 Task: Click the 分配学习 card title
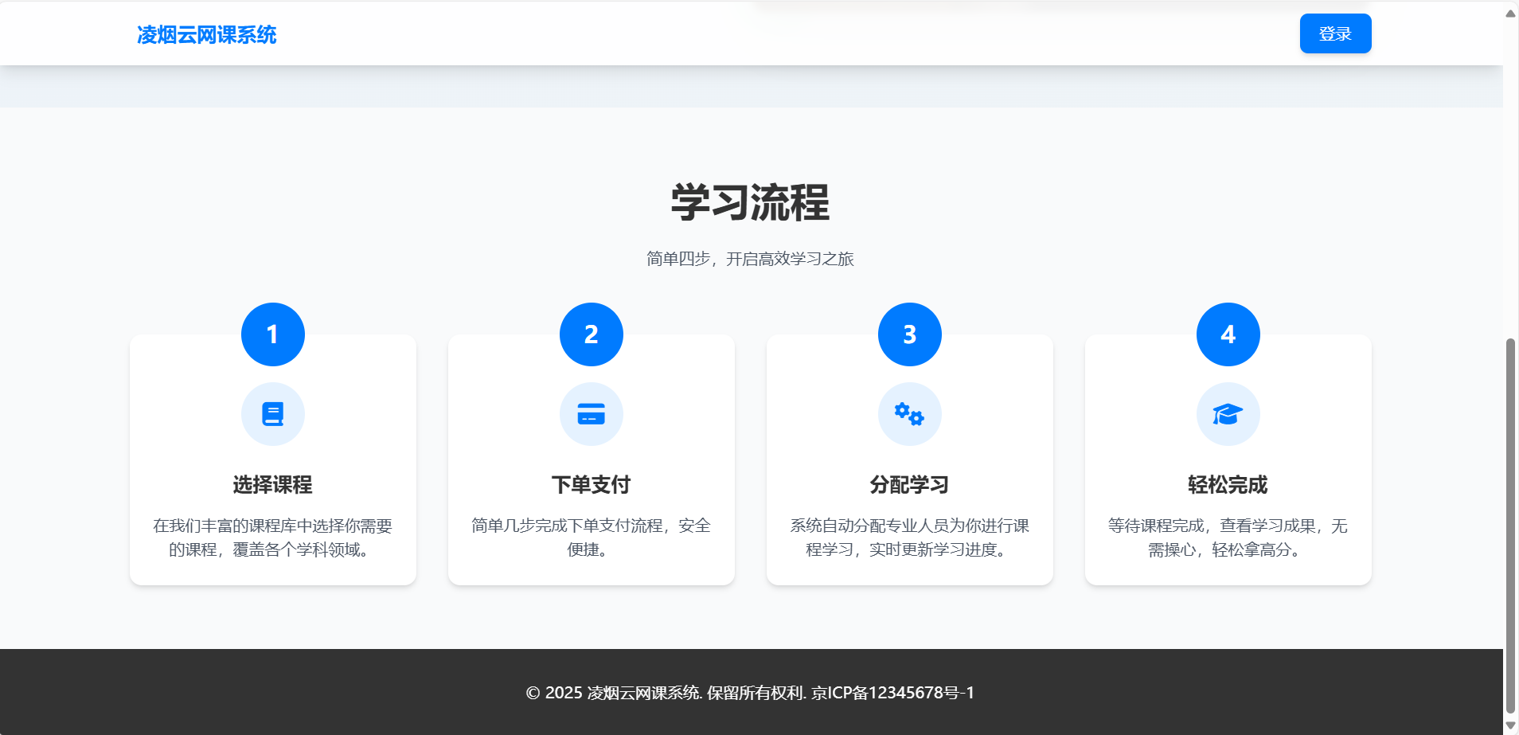(x=910, y=484)
